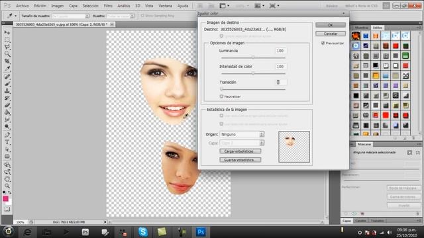Check first option under Estadística de la imagen
The width and height of the screenshot is (424, 238).
pos(221,116)
